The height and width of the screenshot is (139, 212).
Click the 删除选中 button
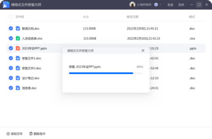[38, 134]
